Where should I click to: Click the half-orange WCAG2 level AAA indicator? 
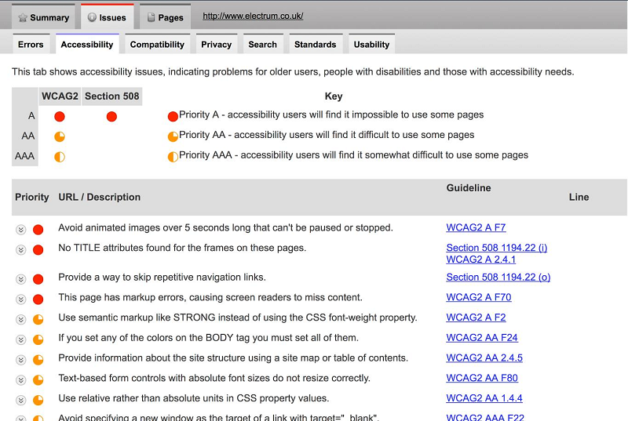pos(60,157)
